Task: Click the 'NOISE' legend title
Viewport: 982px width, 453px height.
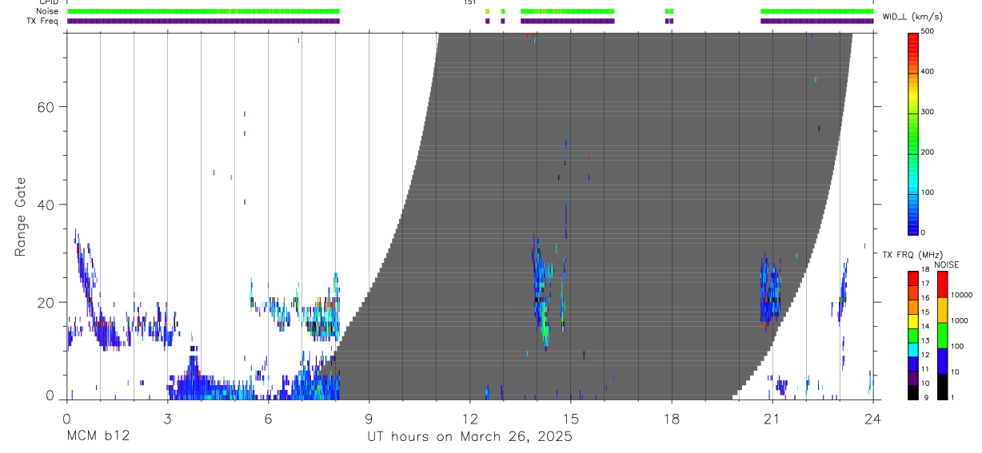Action: [x=946, y=264]
